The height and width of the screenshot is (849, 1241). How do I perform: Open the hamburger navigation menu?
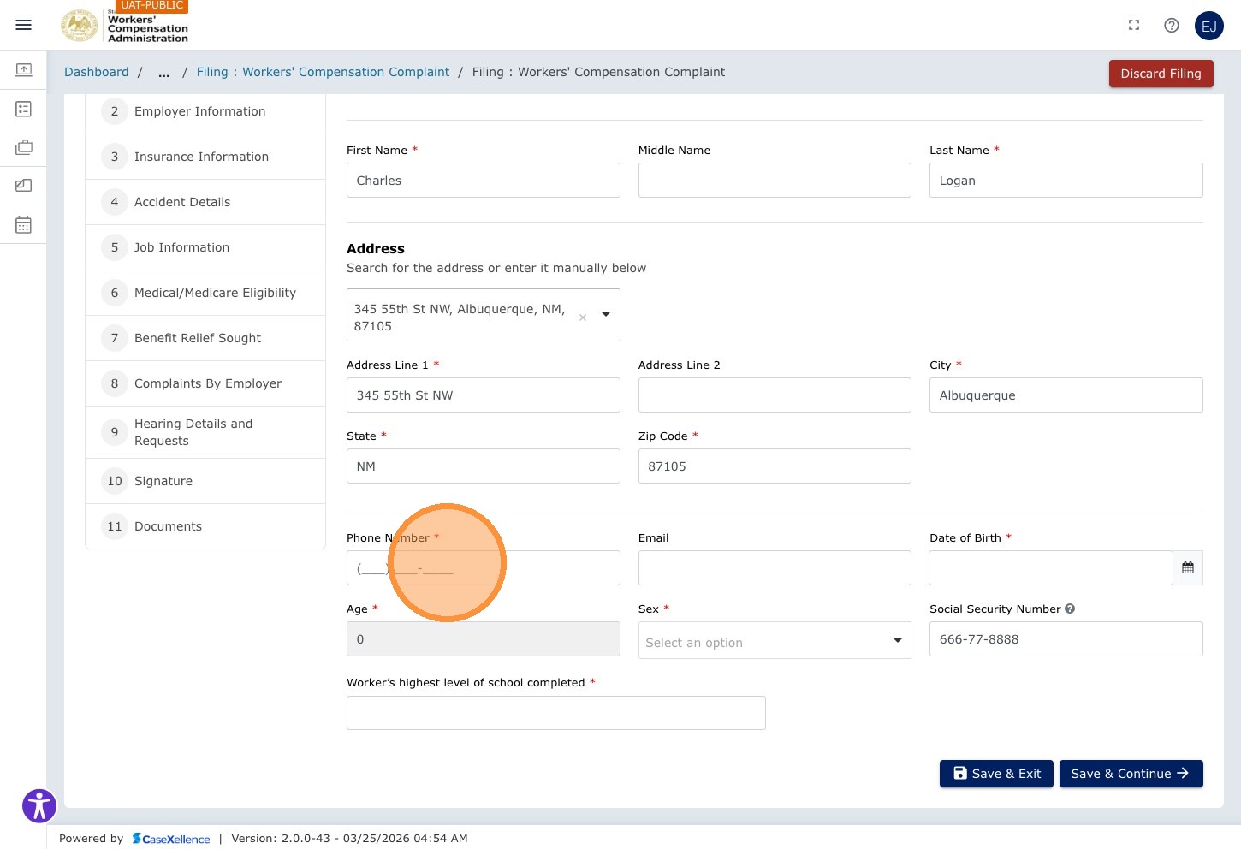tap(24, 25)
